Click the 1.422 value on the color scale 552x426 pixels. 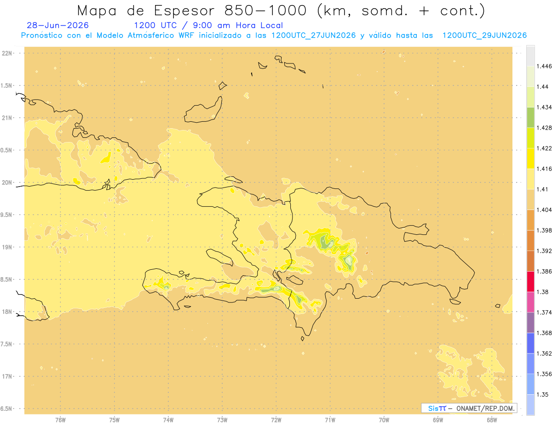[545, 148]
